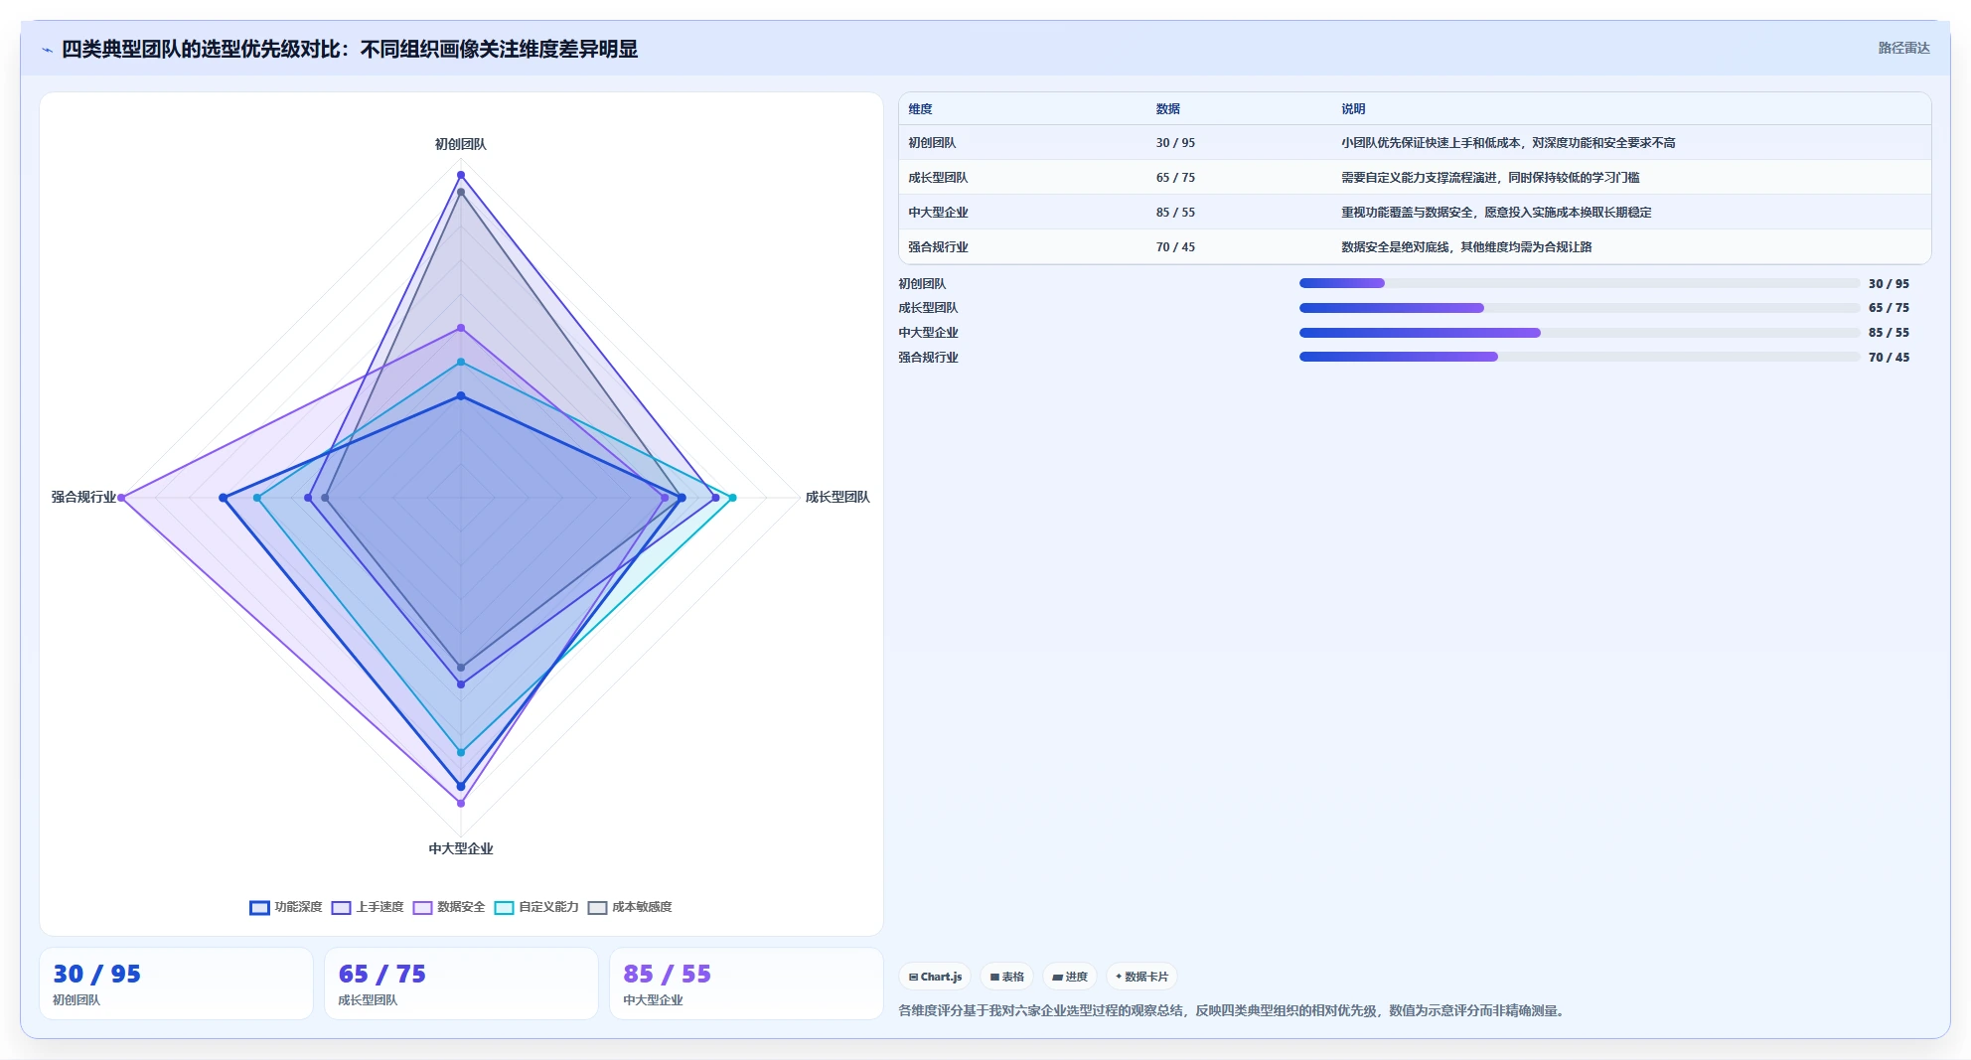Click the 中大型企业 progress bar
Screen dimensions: 1971x1060
pos(1580,333)
